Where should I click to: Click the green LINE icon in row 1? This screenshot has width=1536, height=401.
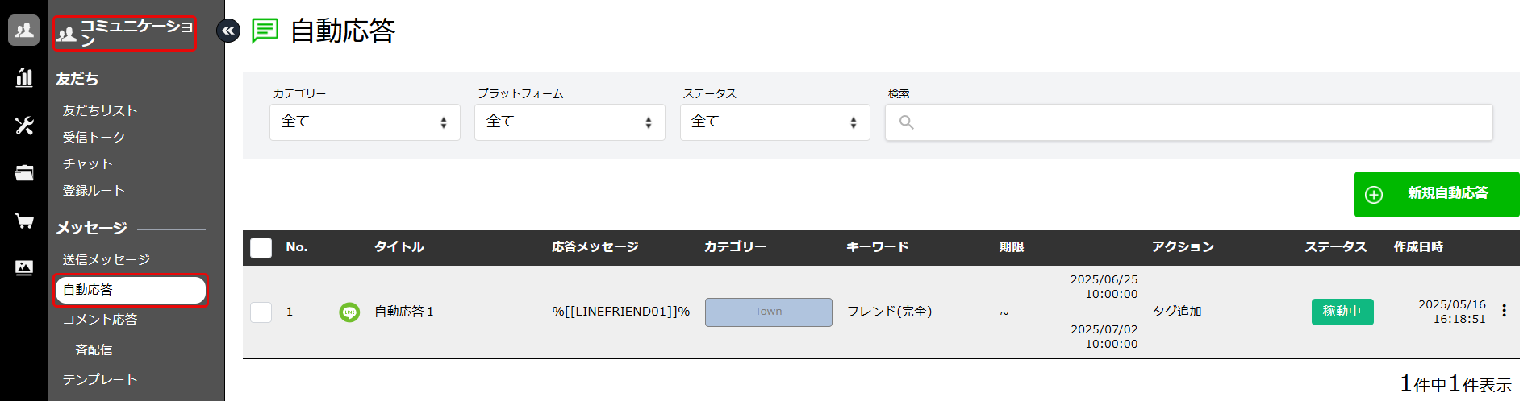pos(349,312)
